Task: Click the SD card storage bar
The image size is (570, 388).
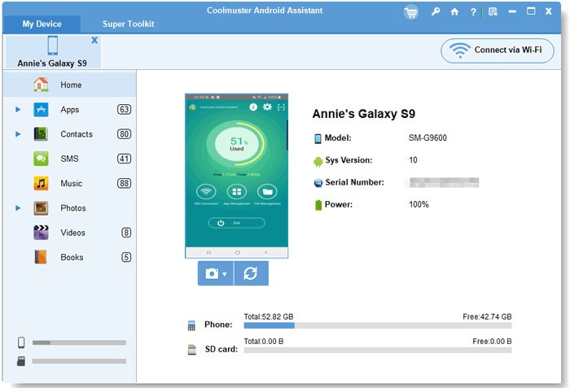Action: click(378, 351)
